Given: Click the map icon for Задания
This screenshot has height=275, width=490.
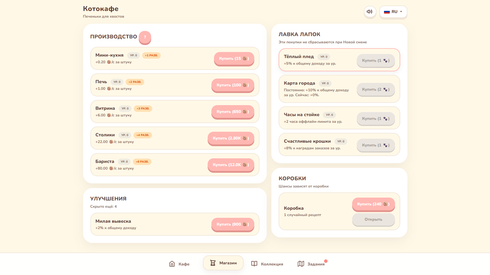Looking at the screenshot, I should [x=301, y=264].
